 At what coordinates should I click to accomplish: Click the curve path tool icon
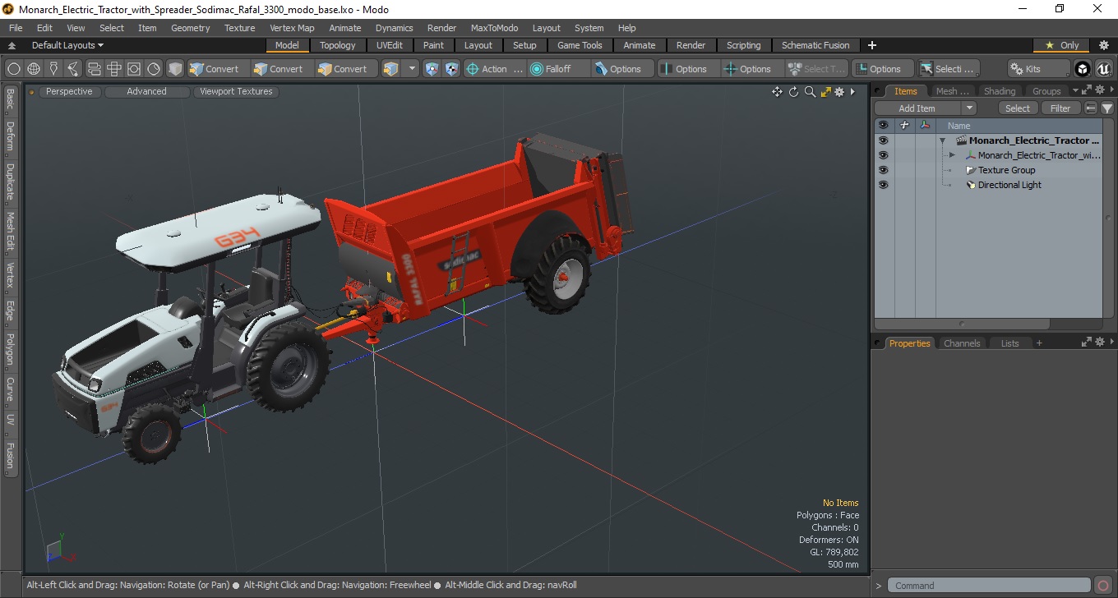point(74,69)
